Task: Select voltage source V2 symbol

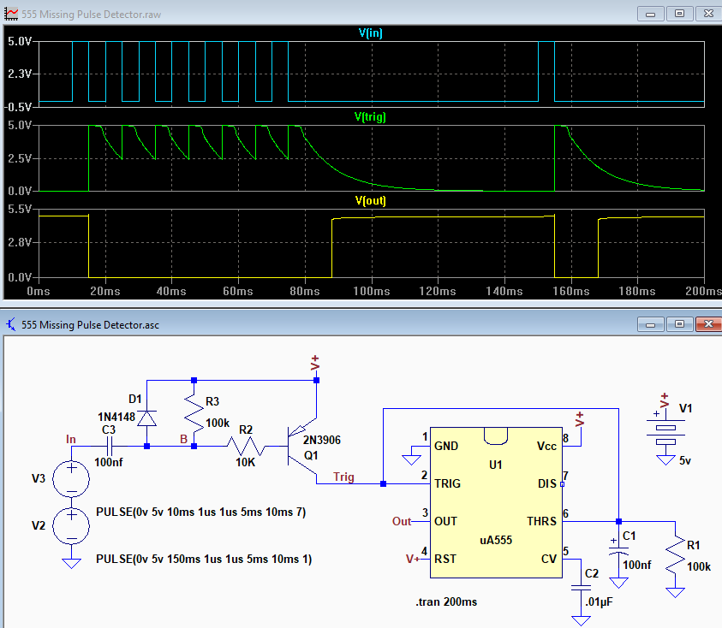Action: coord(71,526)
